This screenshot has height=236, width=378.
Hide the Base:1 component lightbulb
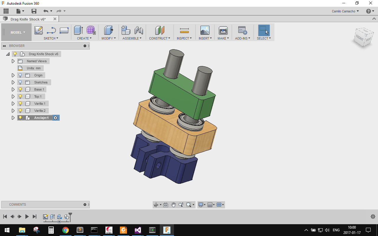coord(20,89)
